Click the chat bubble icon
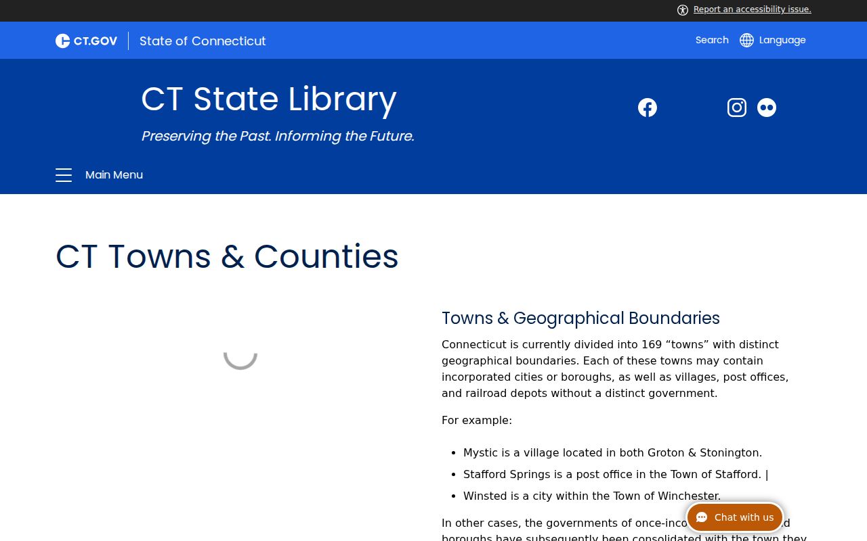This screenshot has width=867, height=541. click(x=702, y=517)
